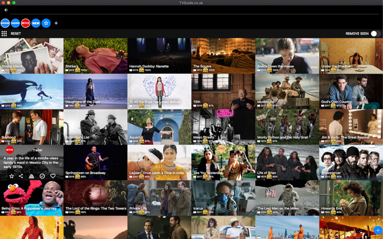Toggle the red Netflix filter circle
Viewport: 383px width, 239px height.
26,23
